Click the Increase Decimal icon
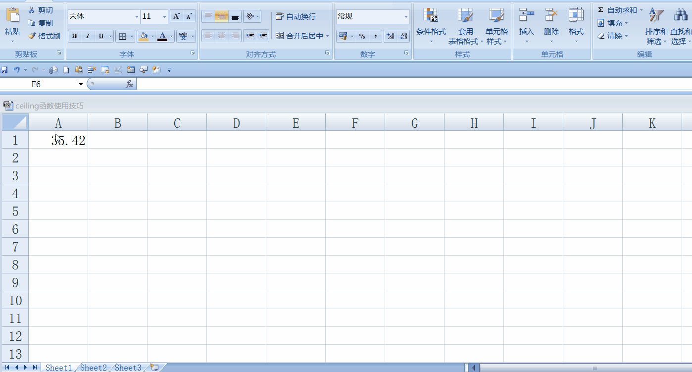 [391, 36]
